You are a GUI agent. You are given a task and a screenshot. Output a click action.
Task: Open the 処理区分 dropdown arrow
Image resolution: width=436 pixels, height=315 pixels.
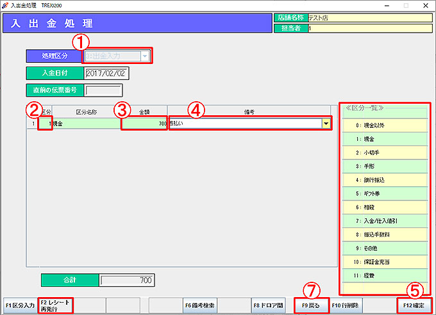pos(145,56)
